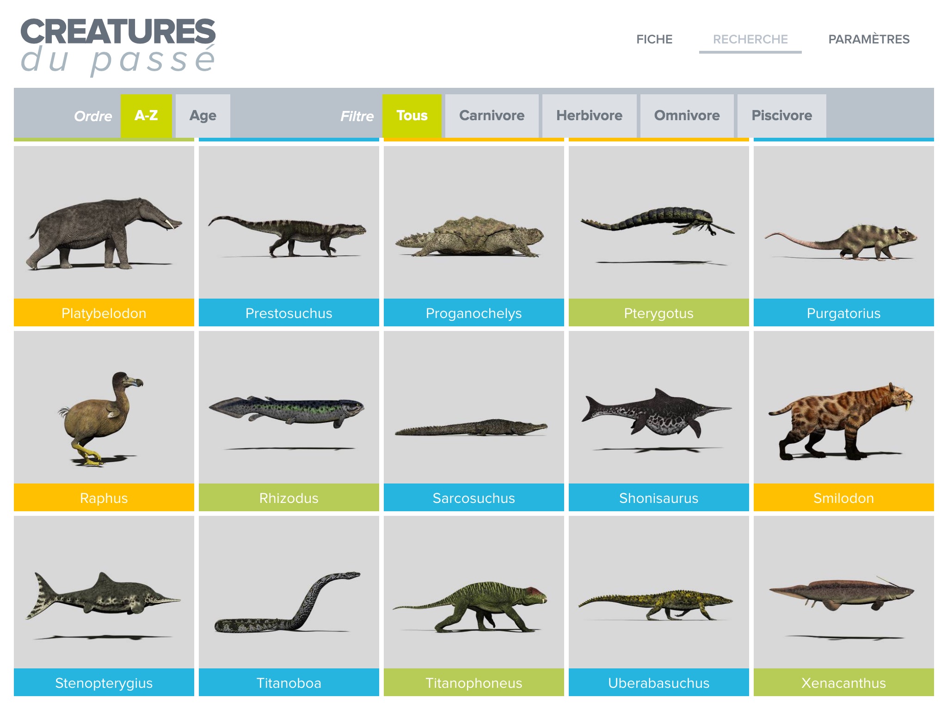Open the FICHE tab
The height and width of the screenshot is (710, 947).
pos(654,39)
